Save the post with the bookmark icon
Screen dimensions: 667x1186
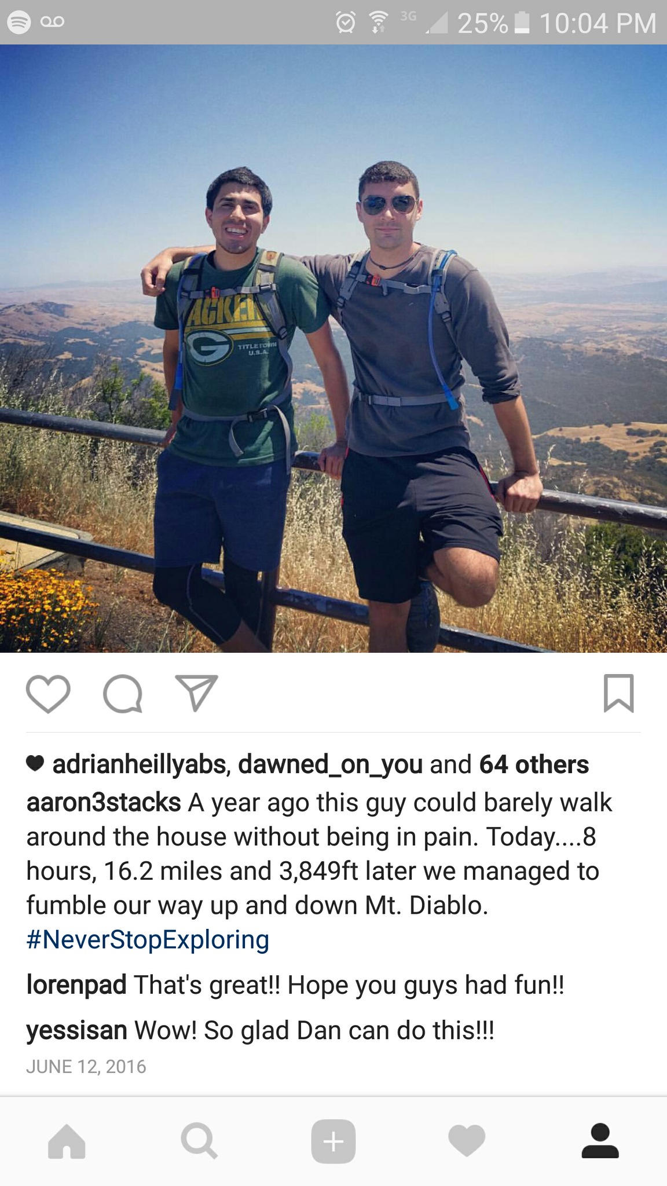pos(618,693)
